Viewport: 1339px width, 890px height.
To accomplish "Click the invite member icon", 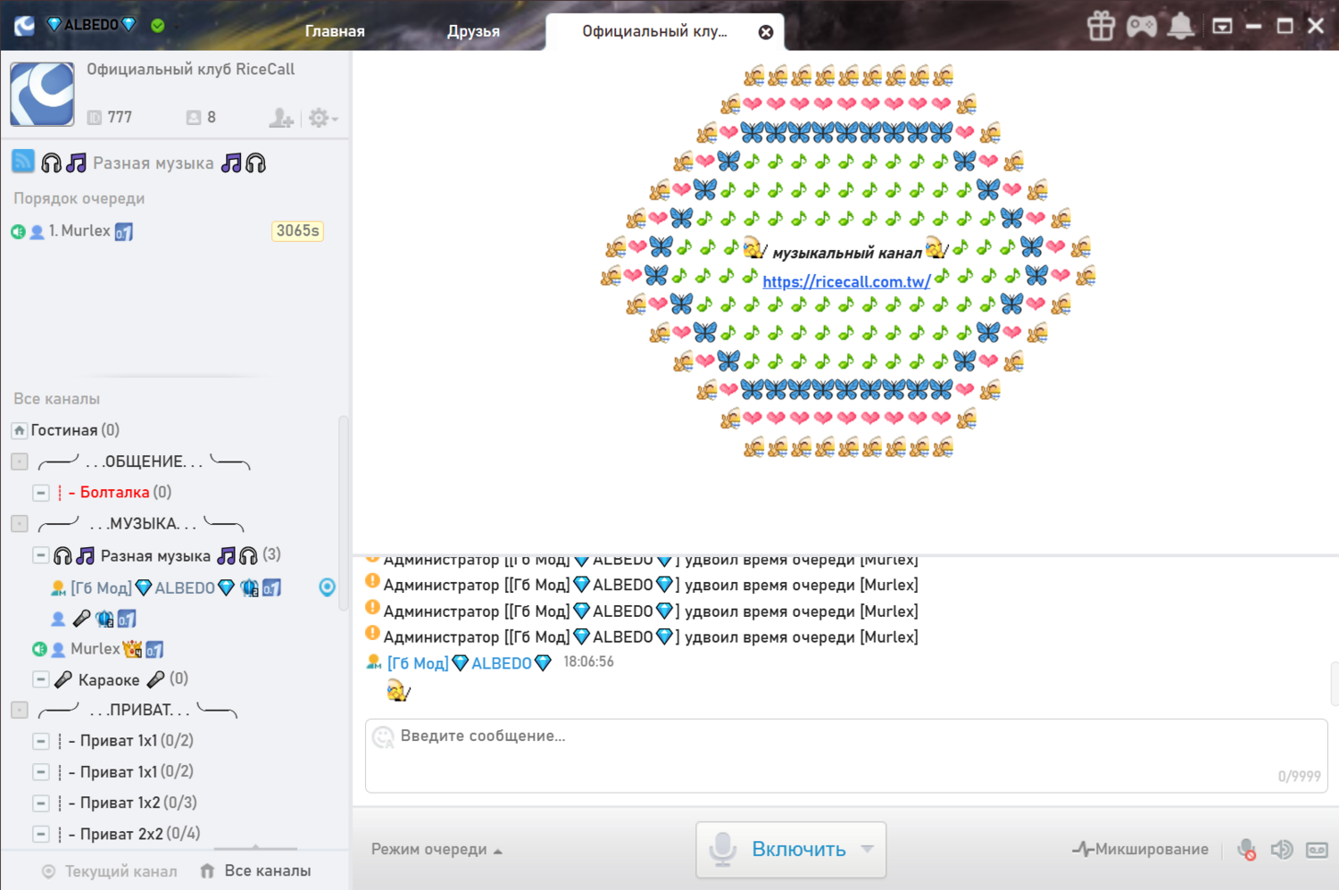I will click(281, 118).
